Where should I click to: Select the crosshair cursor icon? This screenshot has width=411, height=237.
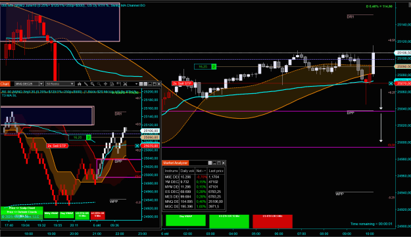[x=105, y=84]
